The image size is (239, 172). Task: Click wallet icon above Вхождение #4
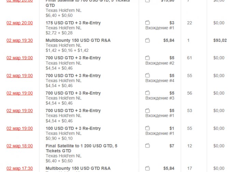147,76
